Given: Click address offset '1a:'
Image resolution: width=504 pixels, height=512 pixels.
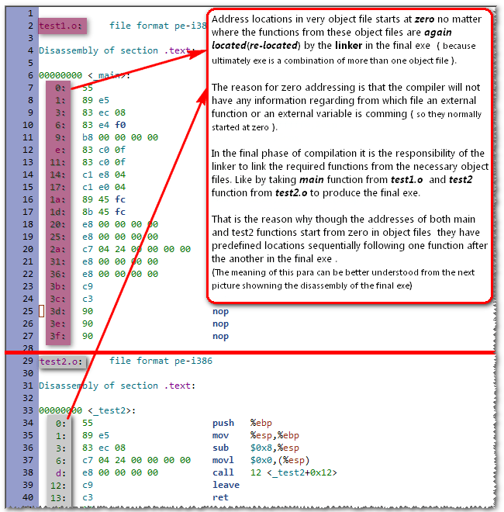Looking at the screenshot, I should point(58,199).
